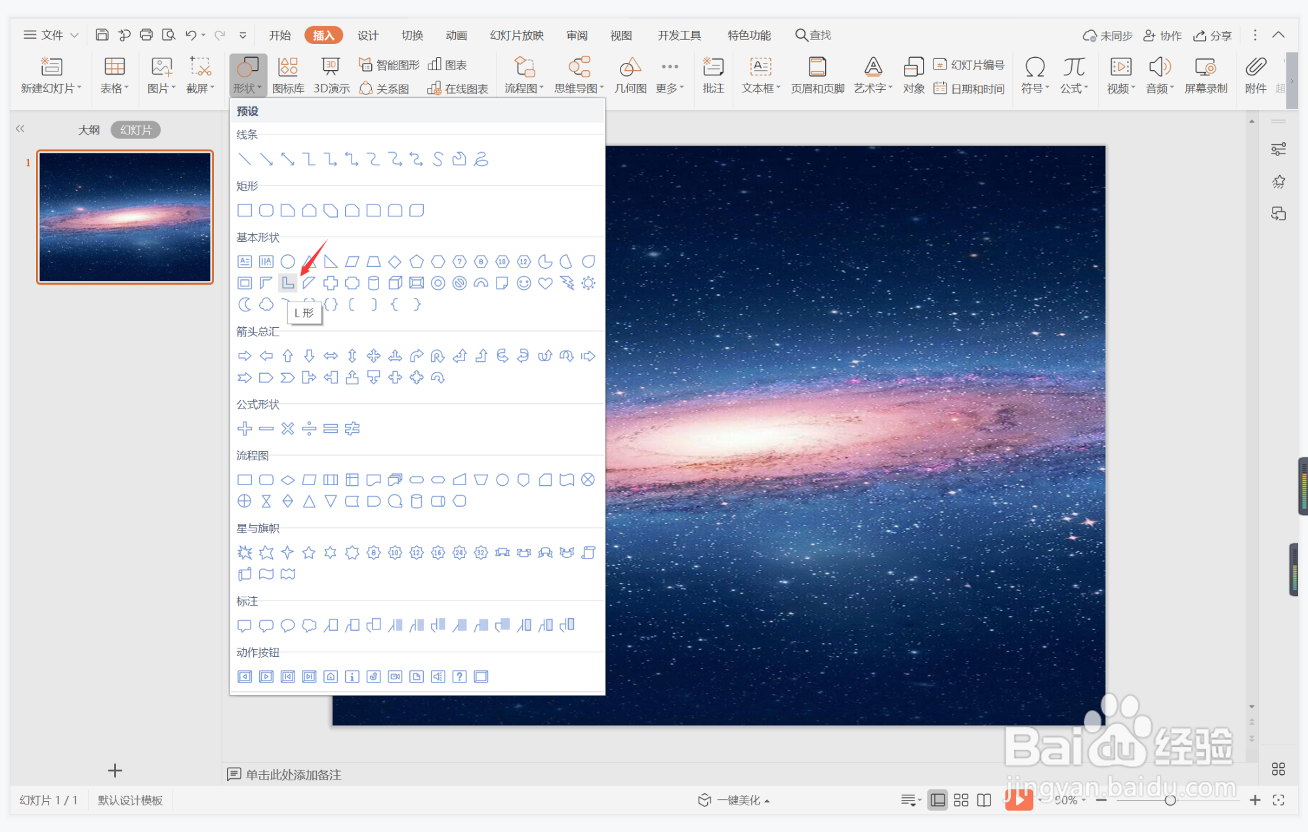The width and height of the screenshot is (1308, 832).
Task: Open the 图片 picture dropdown
Action: [161, 89]
